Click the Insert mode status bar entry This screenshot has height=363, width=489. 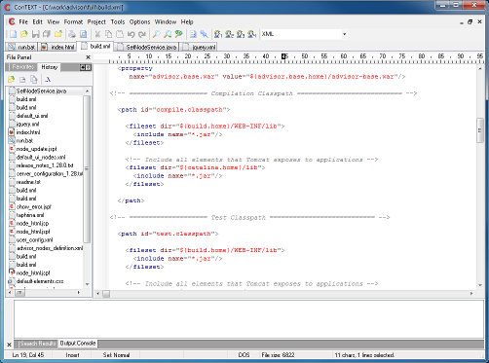click(72, 355)
